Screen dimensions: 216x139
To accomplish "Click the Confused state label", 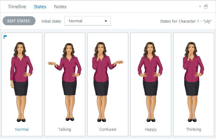I will click(108, 130).
